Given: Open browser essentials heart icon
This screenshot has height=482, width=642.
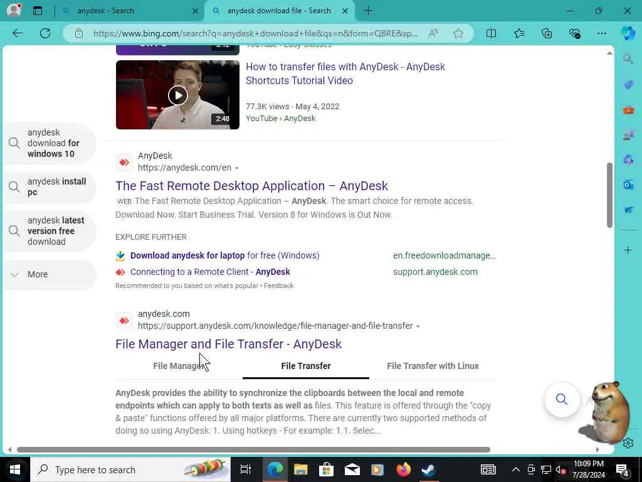Looking at the screenshot, I should 574,33.
